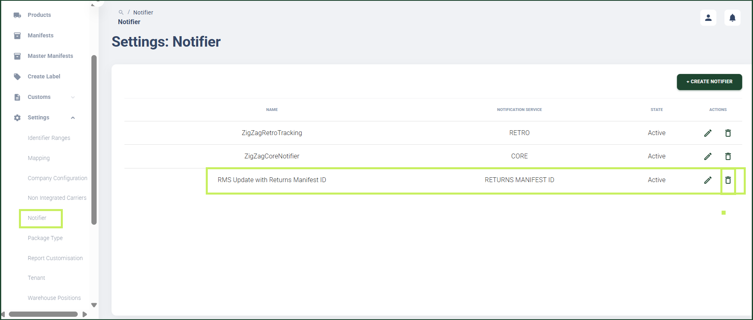Expand the Customs menu chevron

tap(73, 97)
